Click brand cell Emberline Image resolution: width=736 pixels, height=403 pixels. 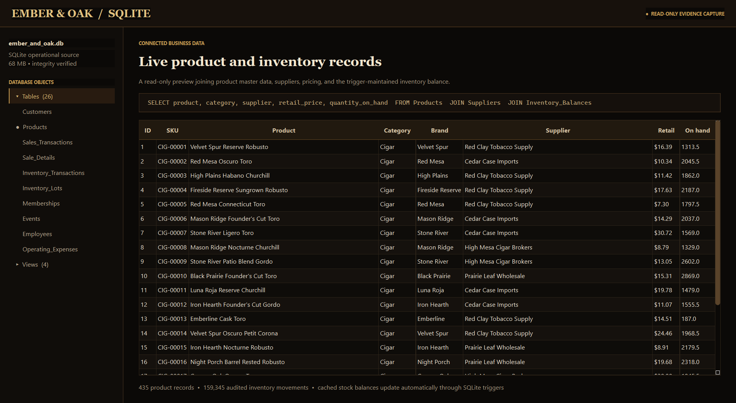pyautogui.click(x=440, y=319)
